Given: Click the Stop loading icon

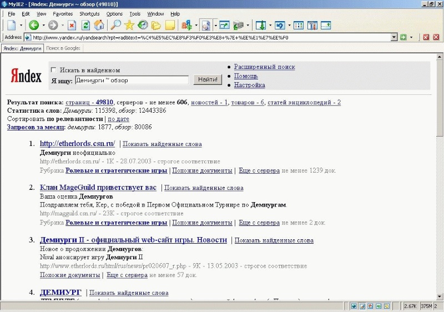Looking at the screenshot, I should [72, 25].
